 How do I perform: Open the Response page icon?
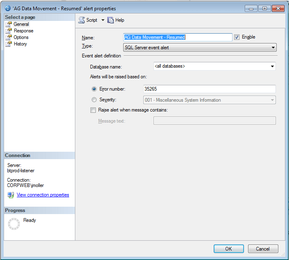(x=9, y=31)
